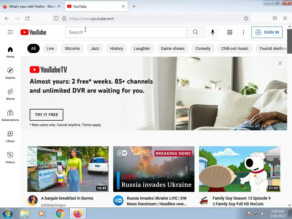Screen dimensions: 292x219
Task: Click the taskbar volume speaker icon
Action: coord(263,214)
